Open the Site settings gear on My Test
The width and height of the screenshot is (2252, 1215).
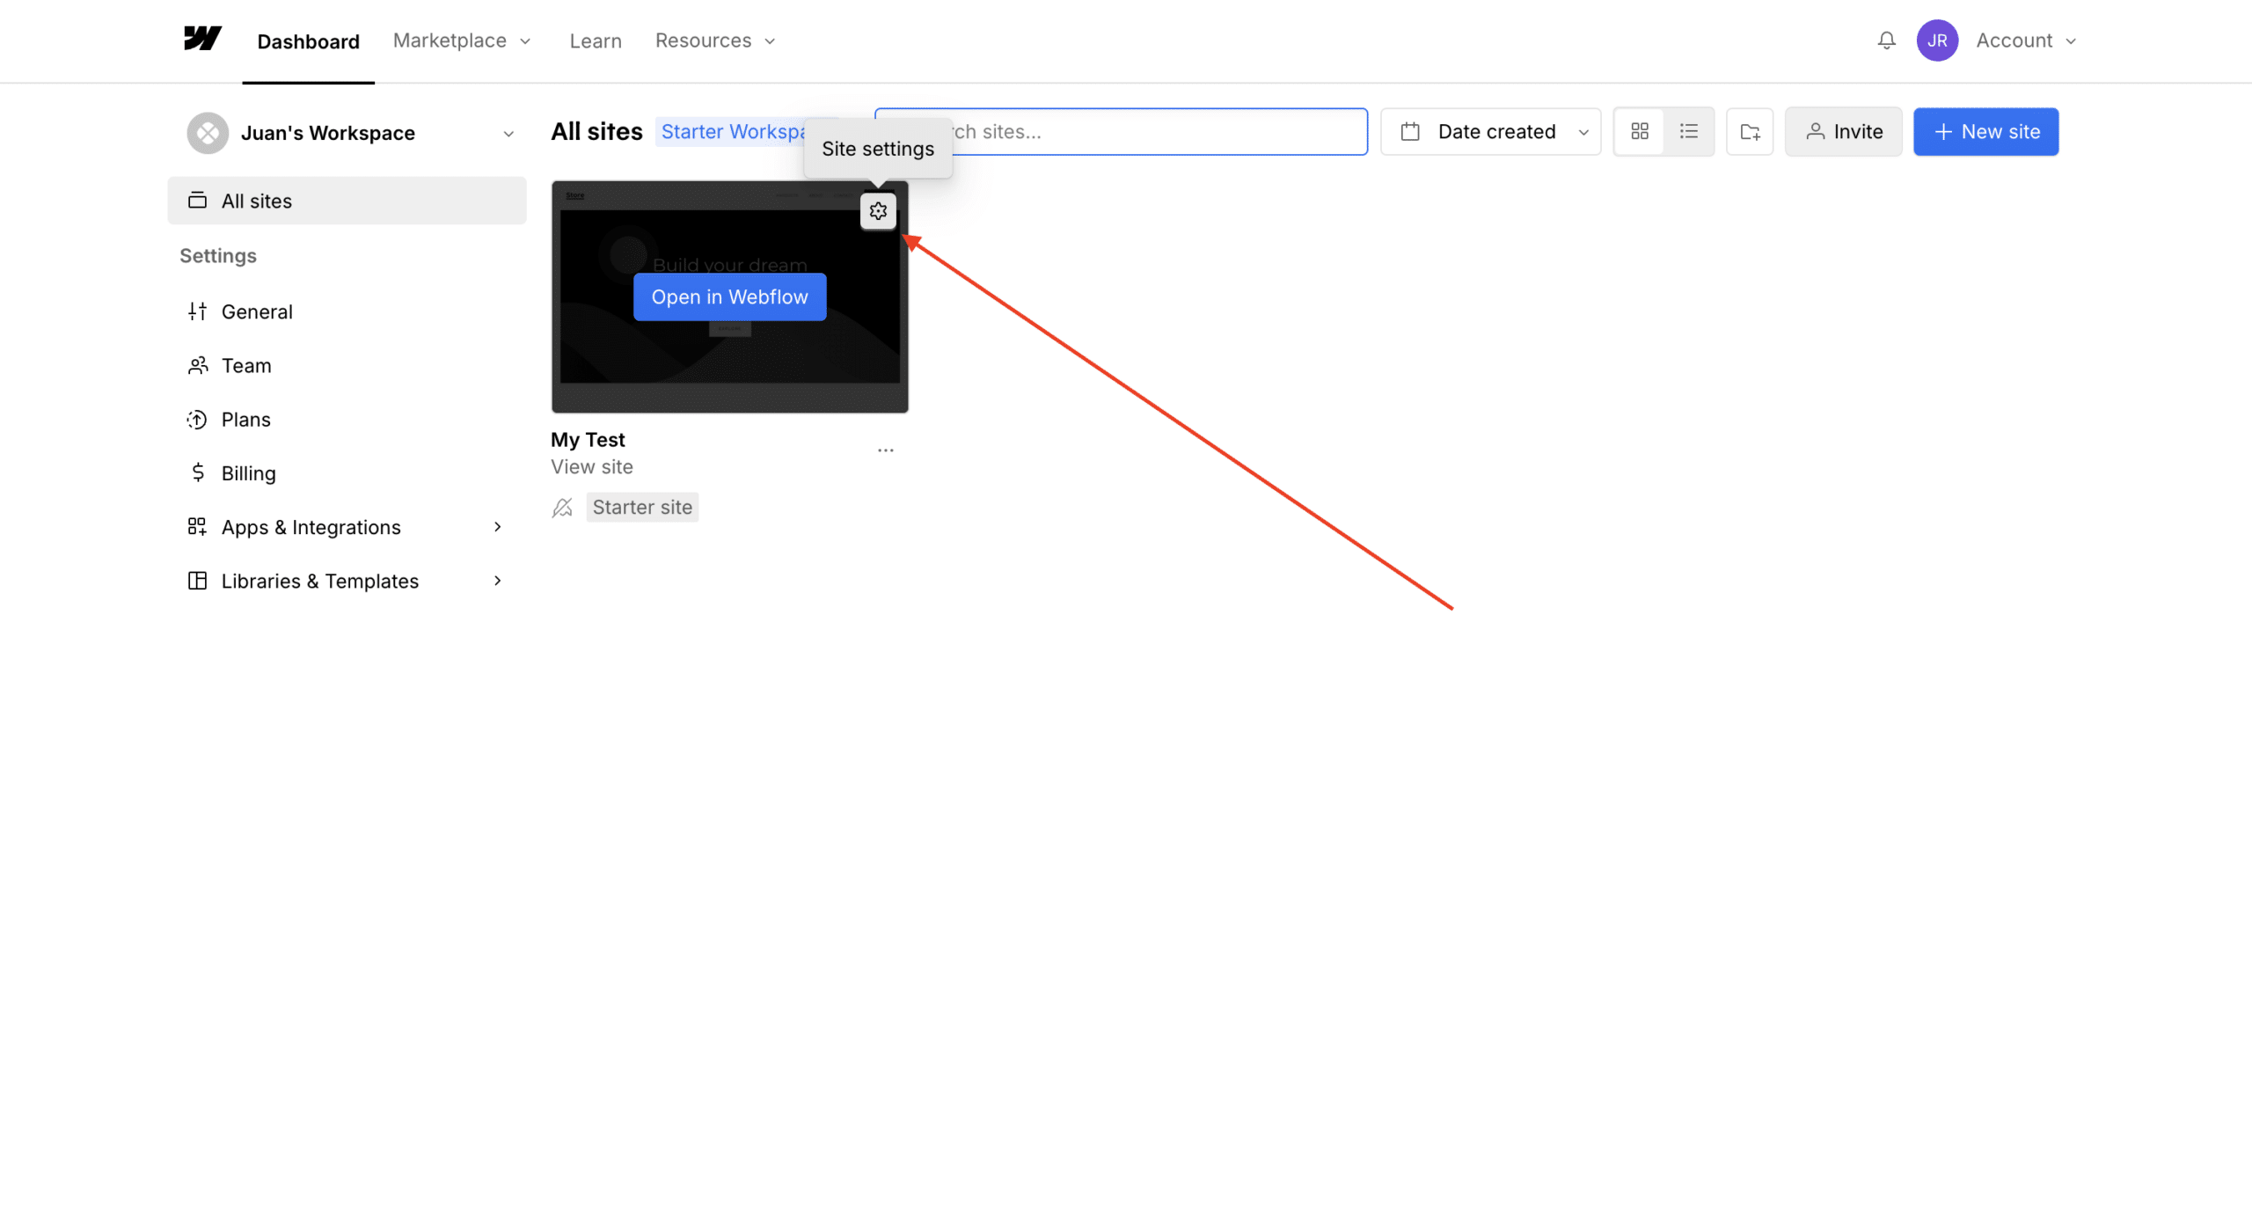pos(878,210)
